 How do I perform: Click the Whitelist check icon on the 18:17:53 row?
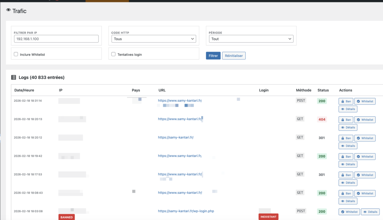point(358,175)
